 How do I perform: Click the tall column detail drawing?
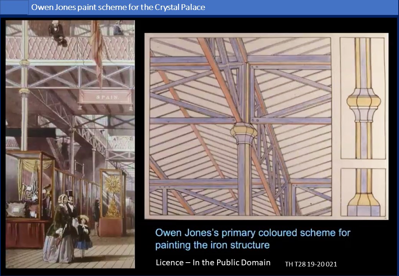click(x=363, y=99)
